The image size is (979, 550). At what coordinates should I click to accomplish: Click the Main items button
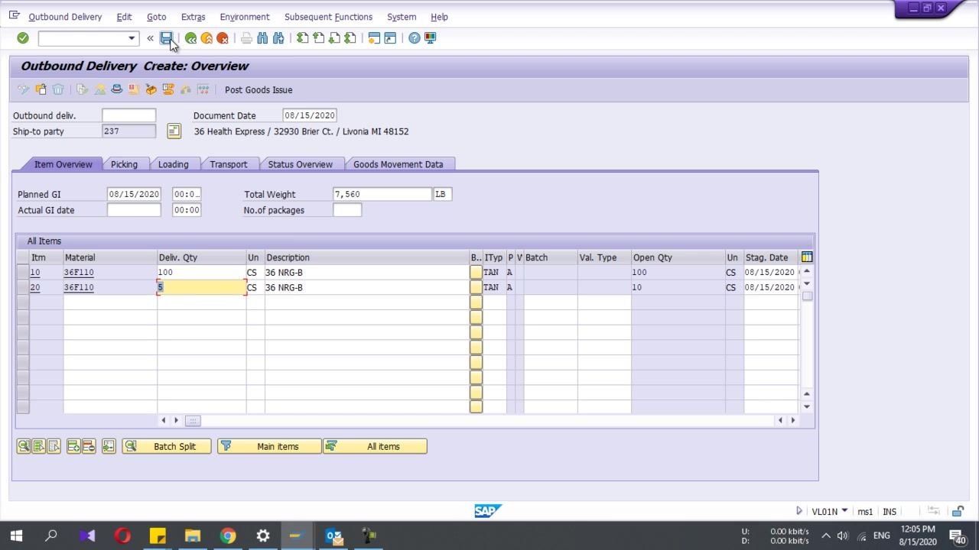tap(269, 446)
